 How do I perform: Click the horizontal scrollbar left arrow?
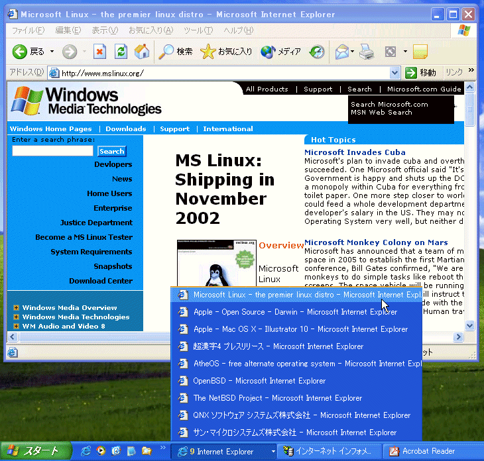(x=13, y=336)
